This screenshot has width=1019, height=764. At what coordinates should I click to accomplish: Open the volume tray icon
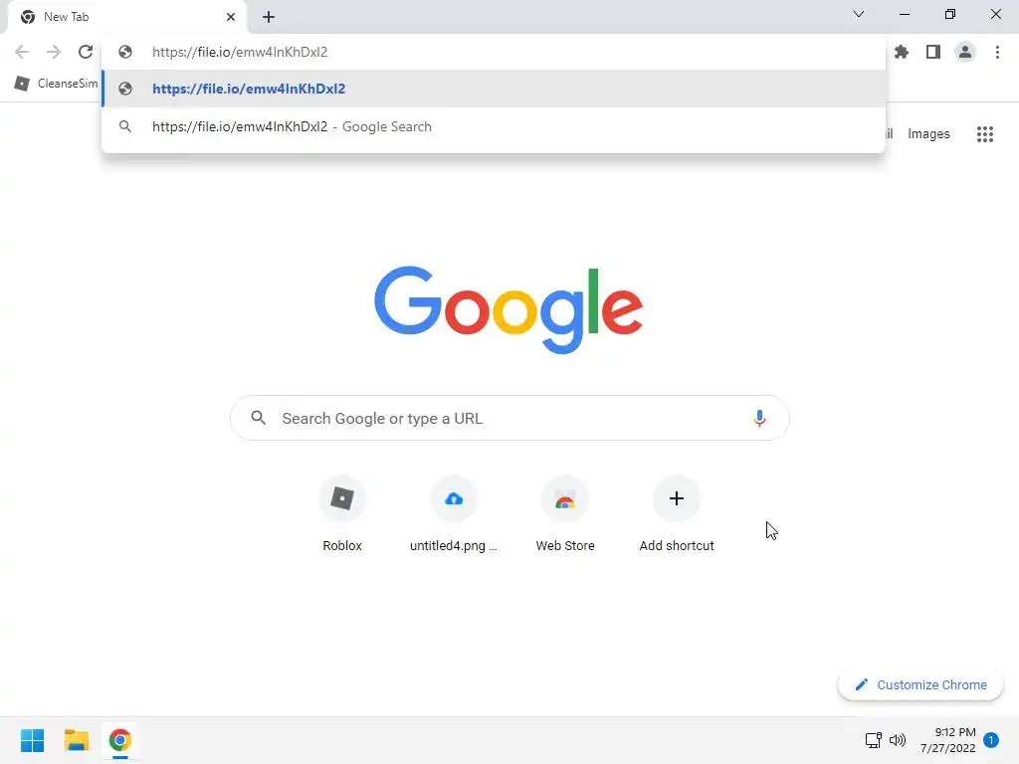(x=898, y=740)
